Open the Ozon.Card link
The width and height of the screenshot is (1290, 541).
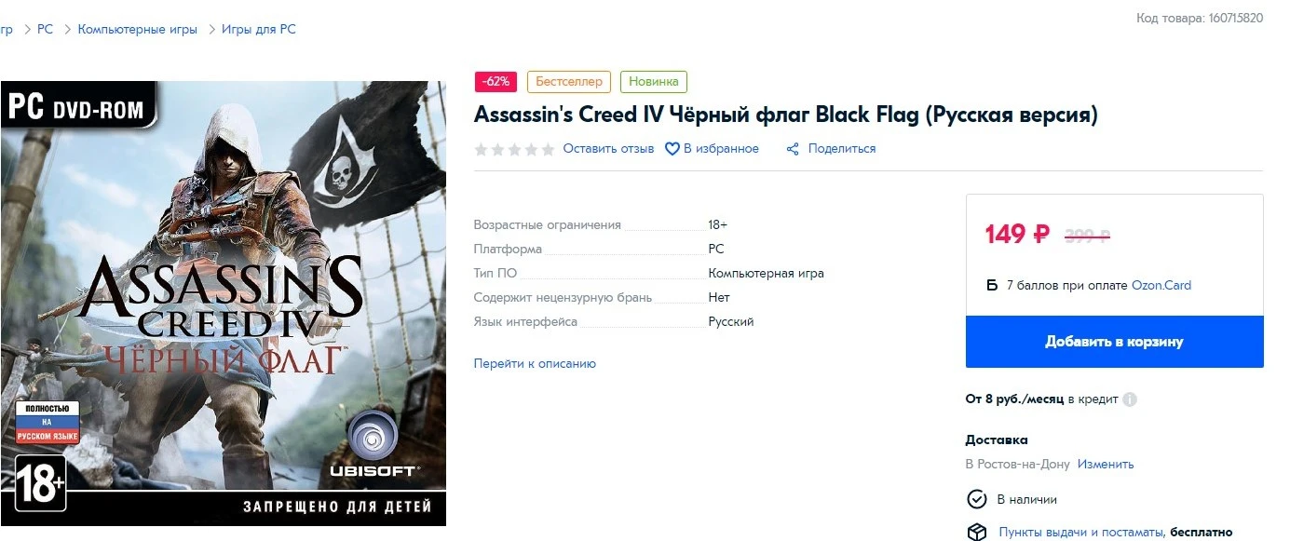point(1161,286)
